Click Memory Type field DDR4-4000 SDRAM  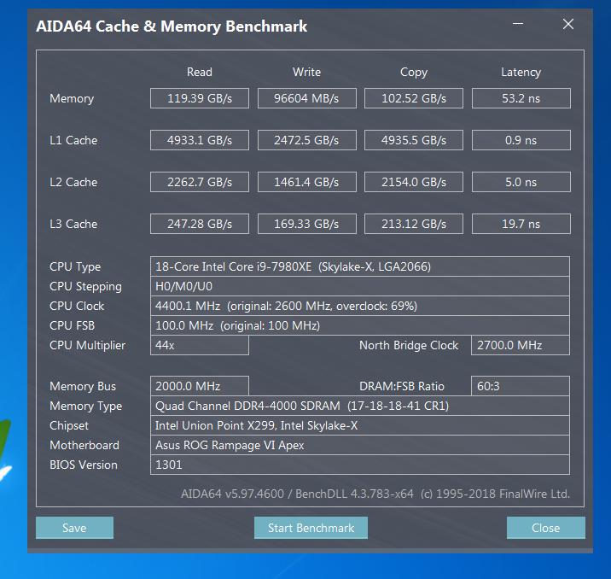coord(360,406)
